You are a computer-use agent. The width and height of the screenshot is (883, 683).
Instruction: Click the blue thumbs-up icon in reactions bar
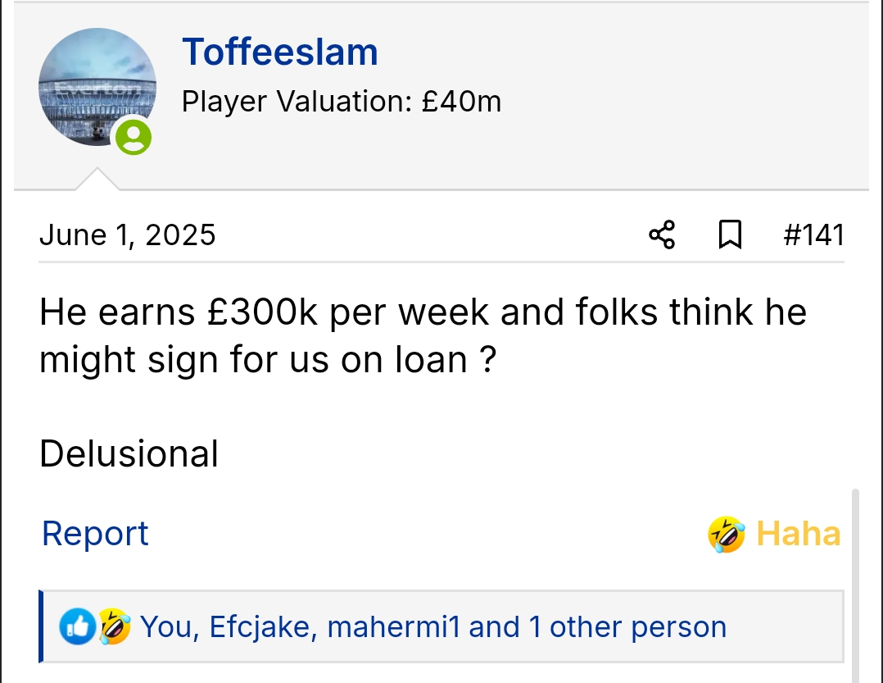coord(77,627)
